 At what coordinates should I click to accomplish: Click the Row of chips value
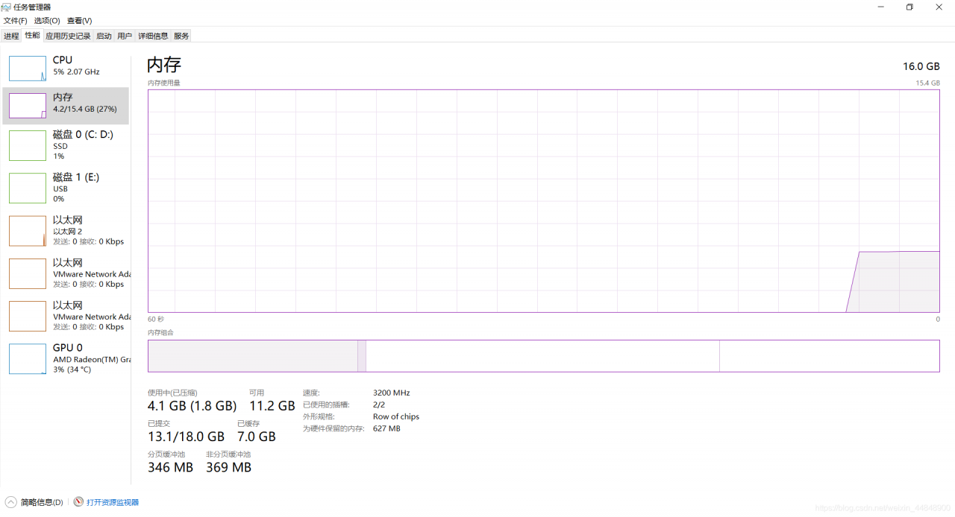click(396, 416)
